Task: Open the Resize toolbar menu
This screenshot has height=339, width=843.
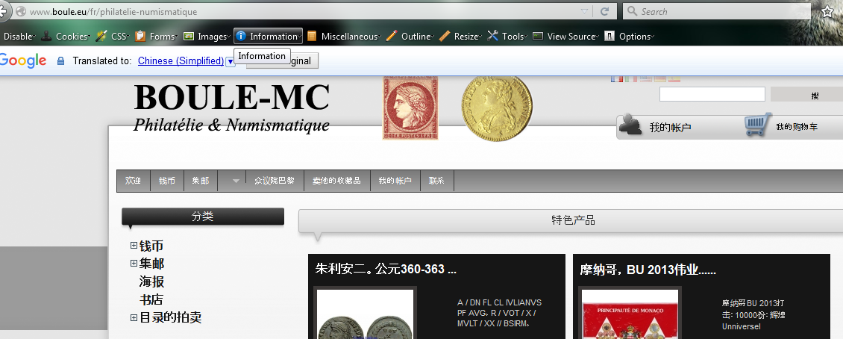Action: click(x=461, y=36)
